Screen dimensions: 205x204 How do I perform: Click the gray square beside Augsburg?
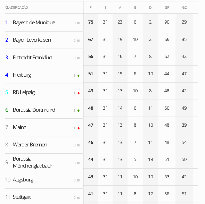point(78,180)
